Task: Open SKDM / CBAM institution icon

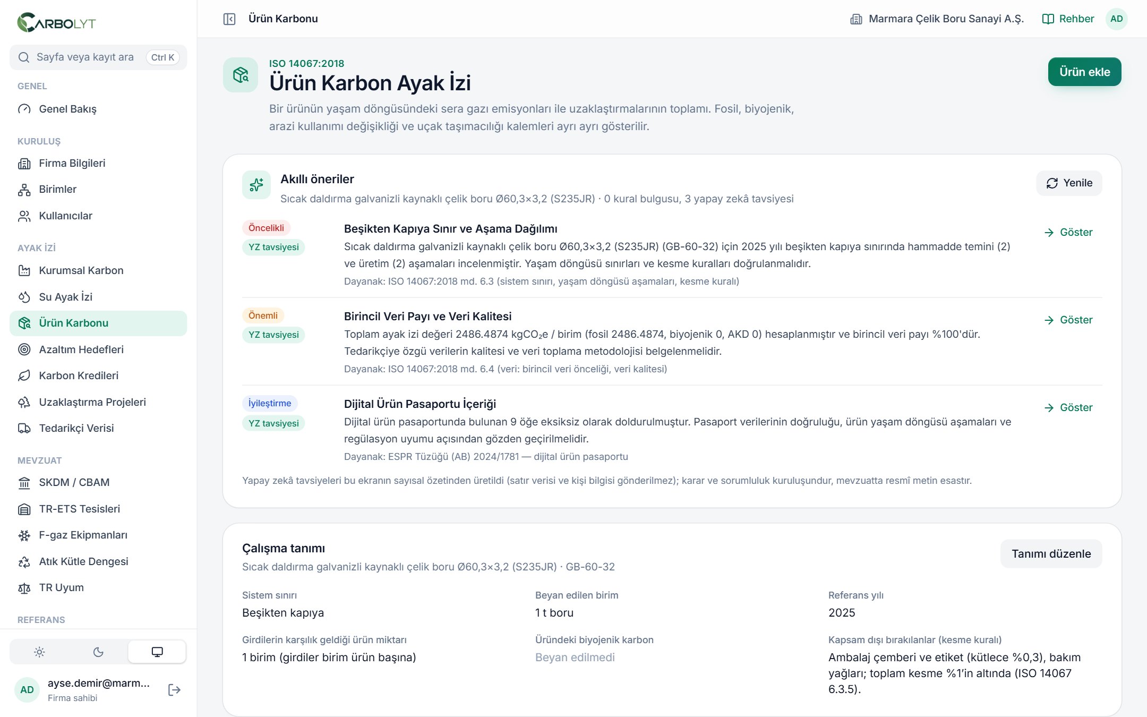Action: pyautogui.click(x=24, y=483)
